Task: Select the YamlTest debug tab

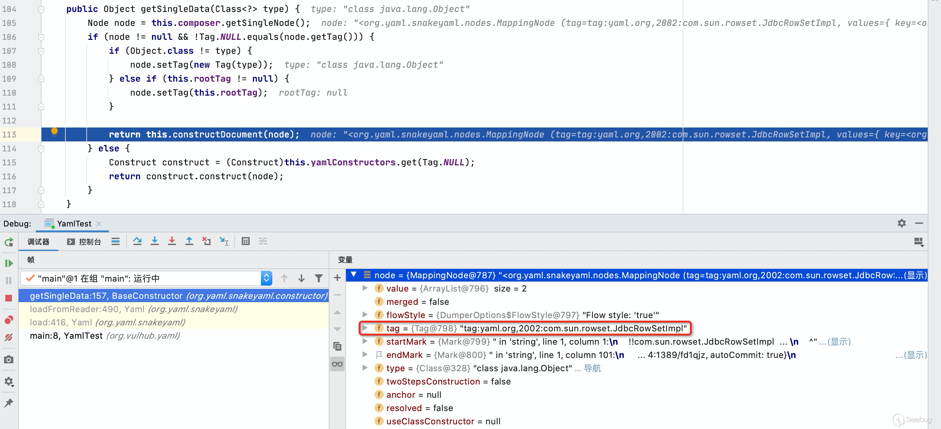Action: [x=74, y=224]
